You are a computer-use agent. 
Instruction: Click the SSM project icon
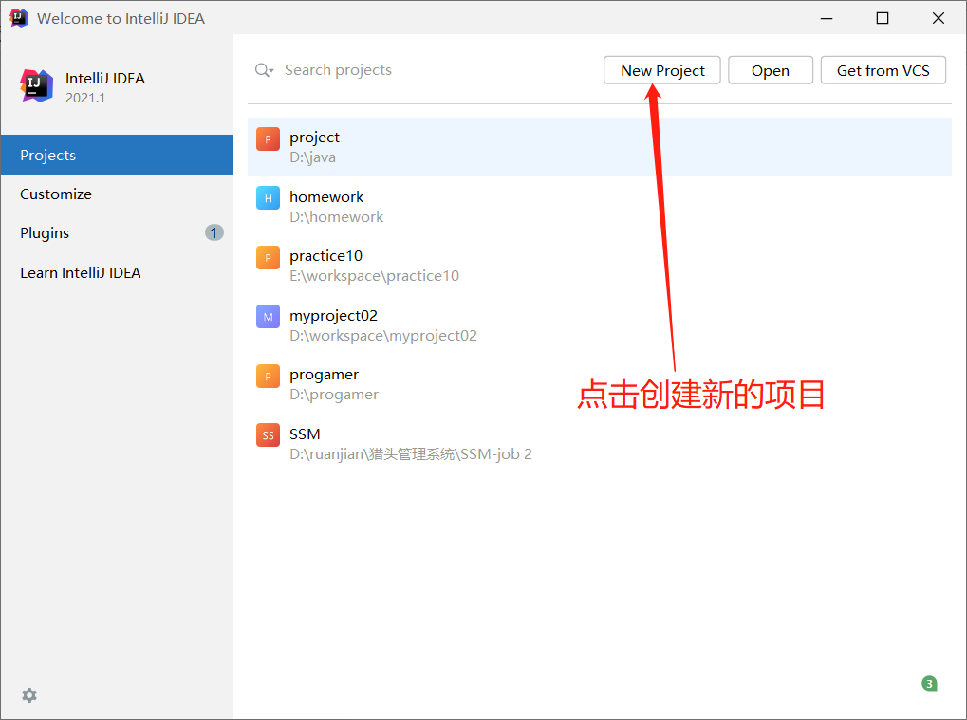(x=267, y=435)
